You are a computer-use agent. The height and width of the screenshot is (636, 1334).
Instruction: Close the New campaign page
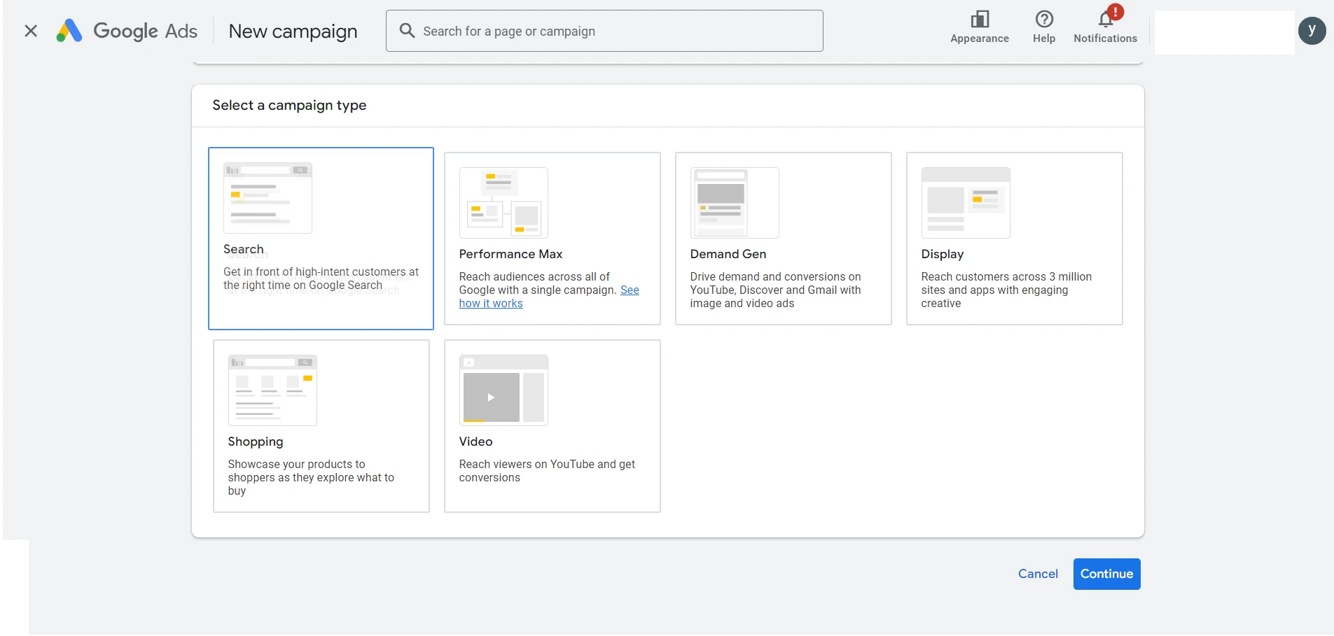pyautogui.click(x=31, y=31)
